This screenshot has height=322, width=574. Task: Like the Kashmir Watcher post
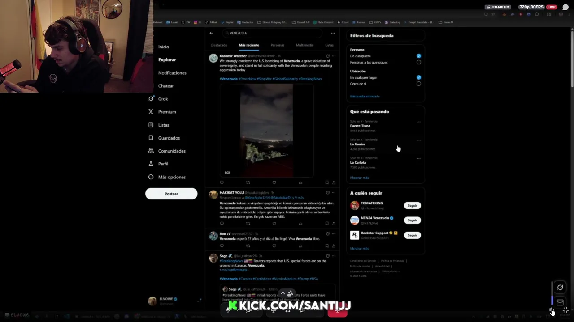274,182
